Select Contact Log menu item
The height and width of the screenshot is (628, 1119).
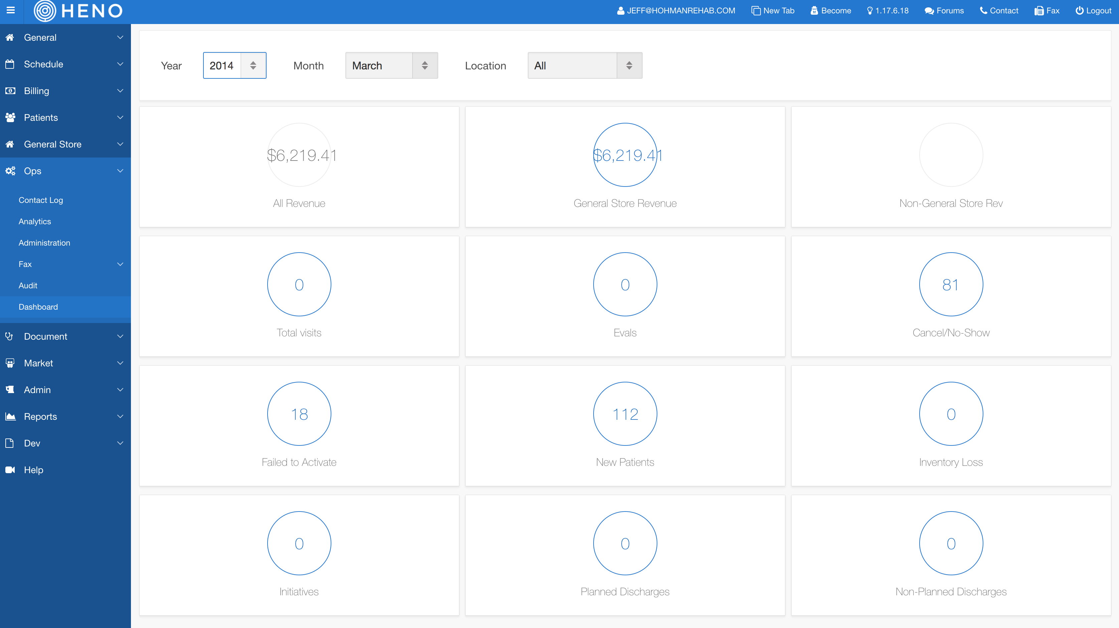tap(41, 200)
